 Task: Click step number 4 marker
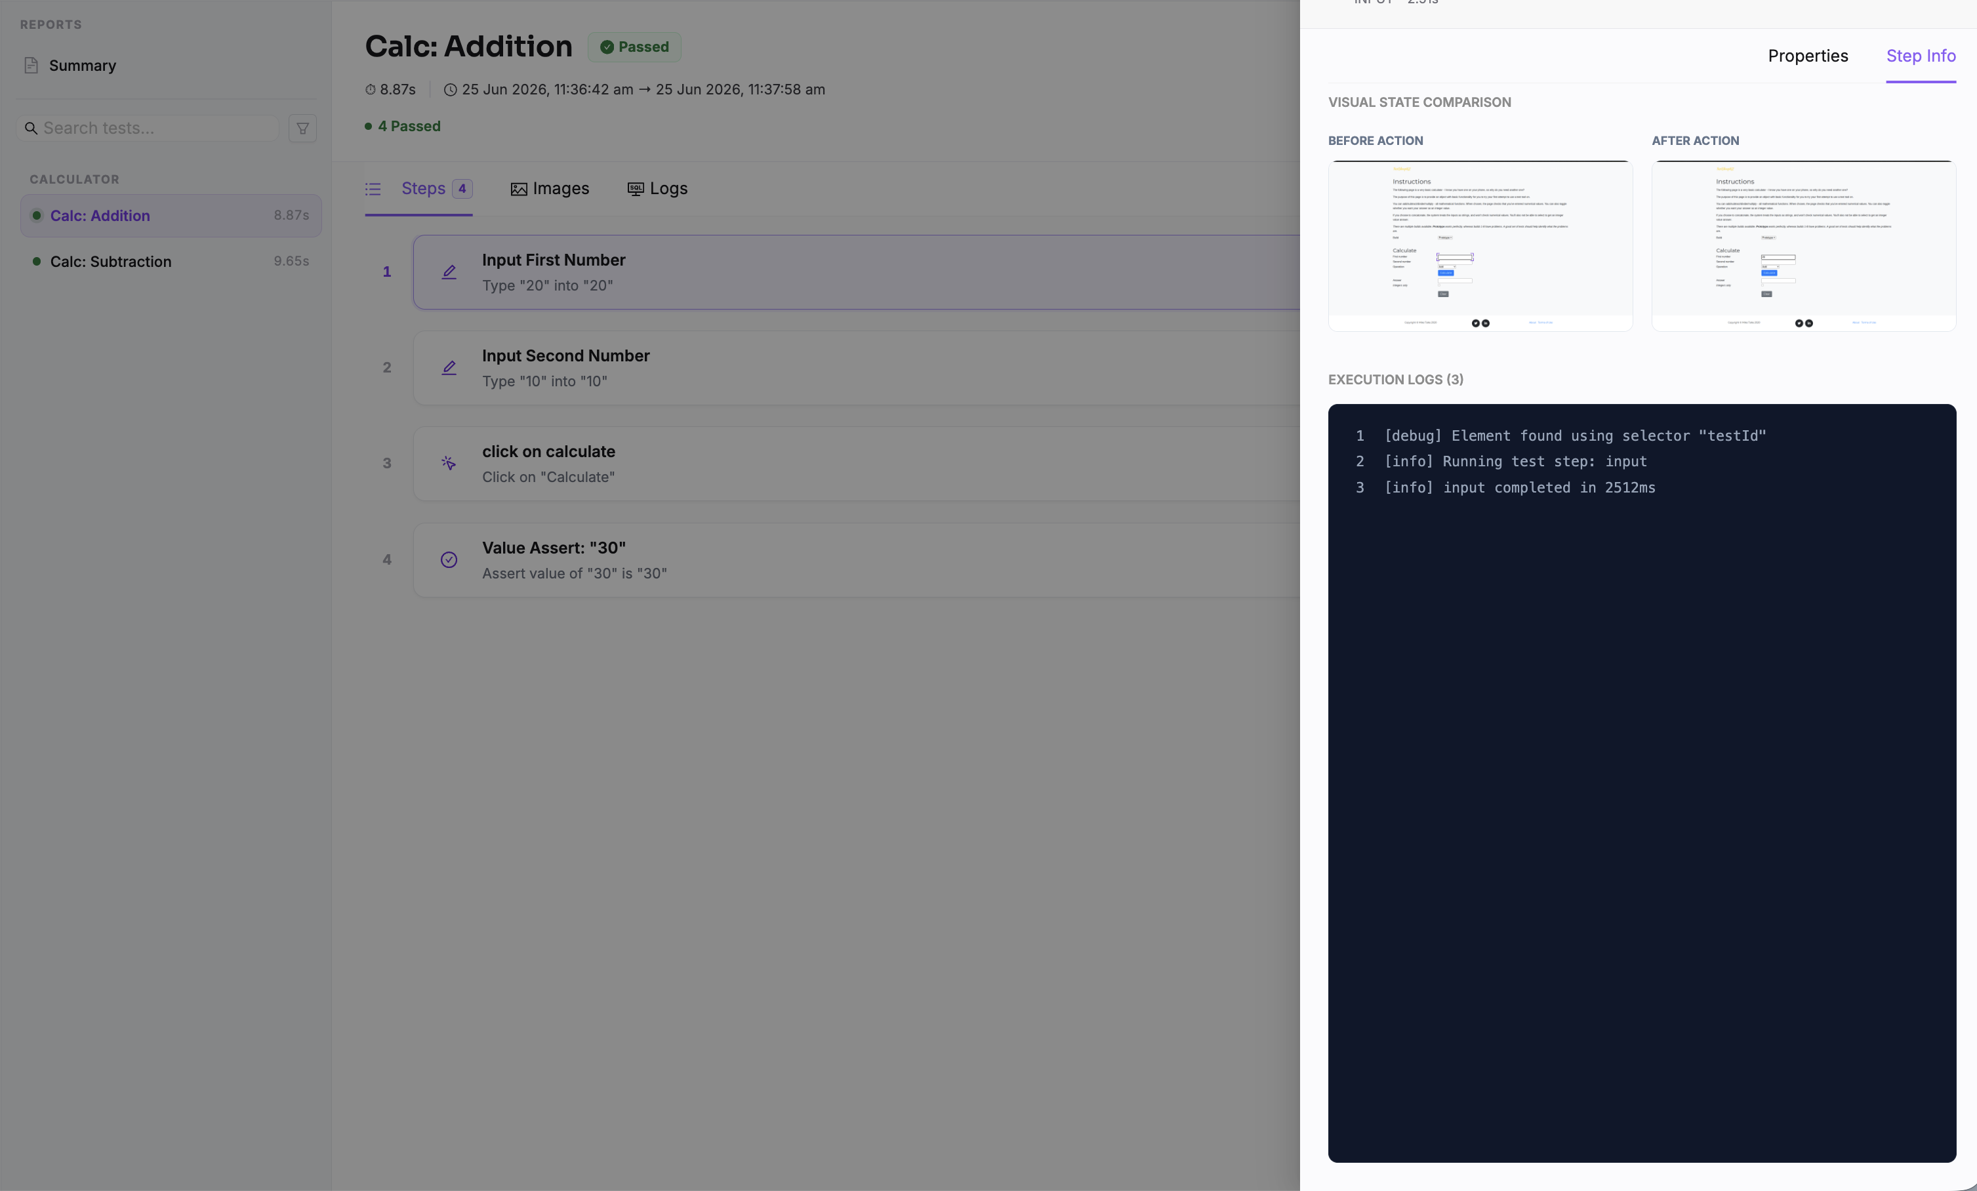(387, 560)
